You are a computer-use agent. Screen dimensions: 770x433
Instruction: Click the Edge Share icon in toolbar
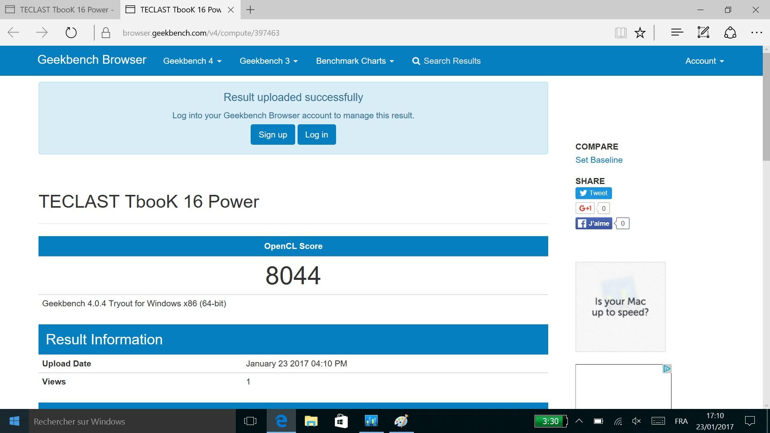730,33
